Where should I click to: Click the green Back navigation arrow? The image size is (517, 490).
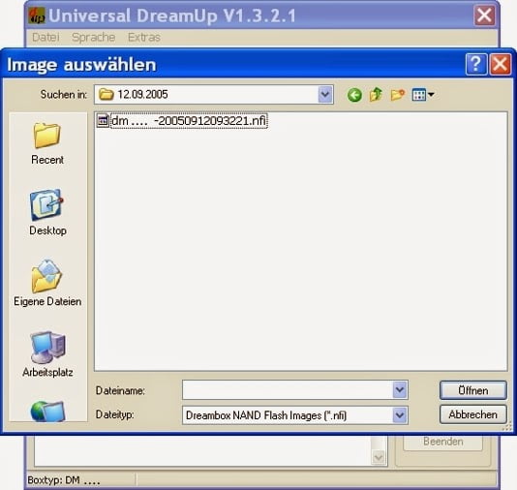pyautogui.click(x=354, y=95)
